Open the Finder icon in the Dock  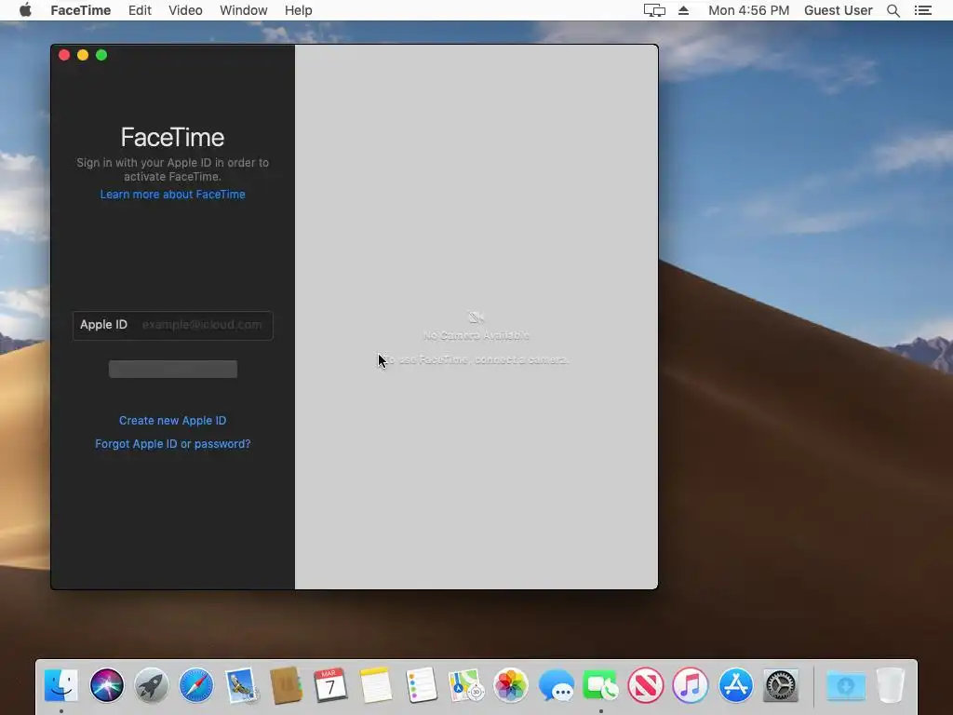tap(61, 685)
